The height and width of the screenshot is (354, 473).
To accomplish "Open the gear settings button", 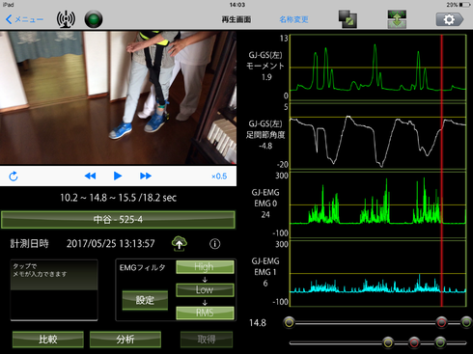I will click(450, 19).
